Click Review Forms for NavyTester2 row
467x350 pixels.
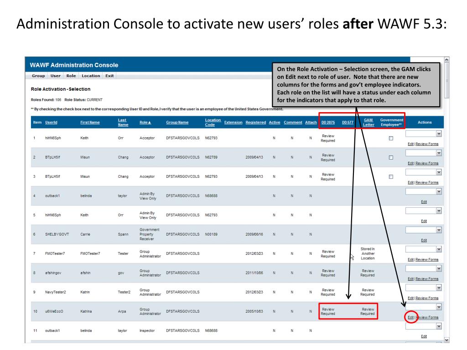tap(427, 298)
